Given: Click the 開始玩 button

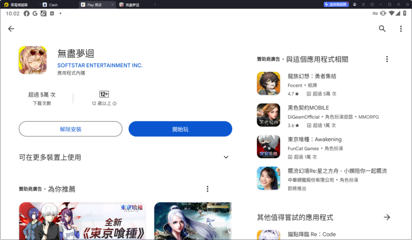Looking at the screenshot, I should (180, 129).
